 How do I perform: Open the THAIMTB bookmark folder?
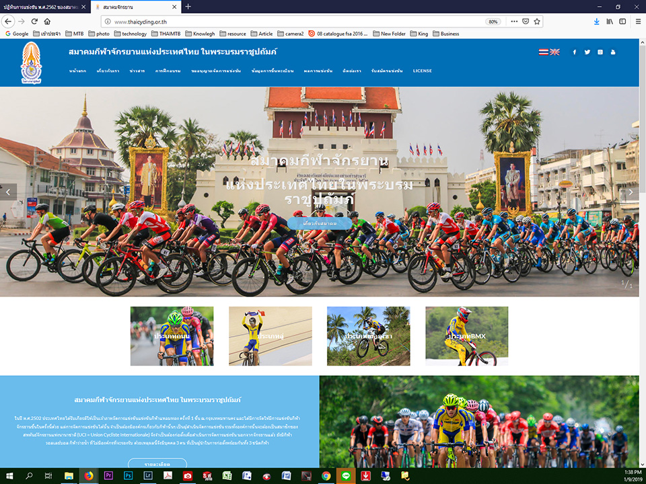pyautogui.click(x=166, y=34)
